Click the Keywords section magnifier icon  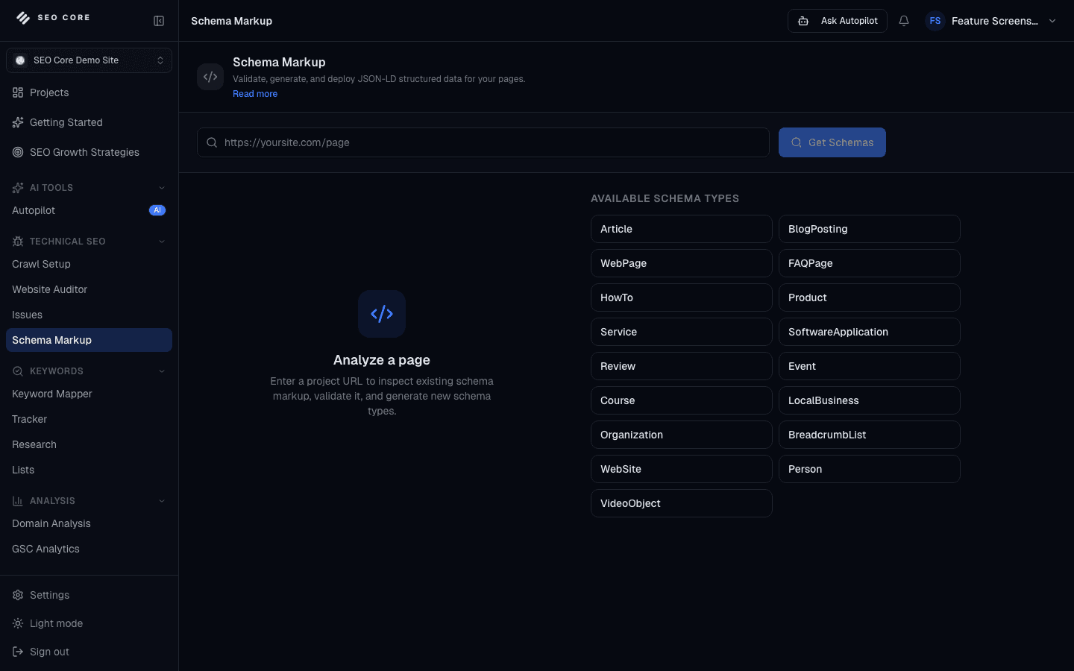coord(18,371)
